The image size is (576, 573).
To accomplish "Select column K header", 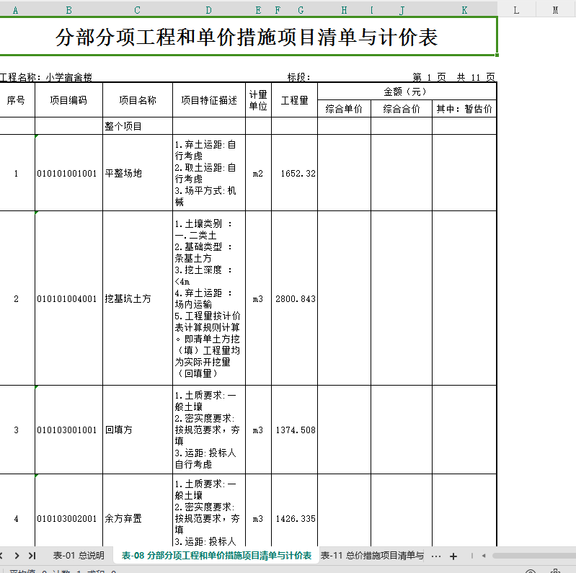I will pos(464,10).
